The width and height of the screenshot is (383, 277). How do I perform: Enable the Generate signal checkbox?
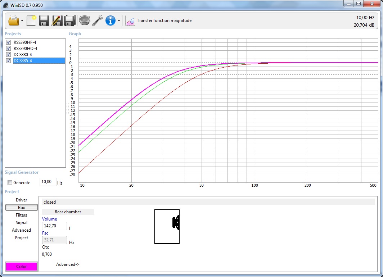(x=10, y=182)
